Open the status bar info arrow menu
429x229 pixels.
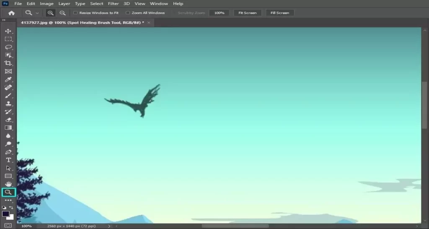click(x=109, y=226)
